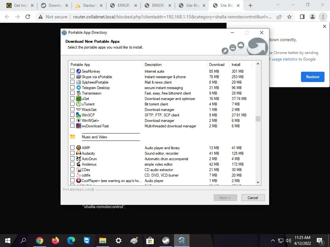Image resolution: width=330 pixels, height=247 pixels.
Task: Check the SeaMonkey checkbox
Action: pos(72,71)
